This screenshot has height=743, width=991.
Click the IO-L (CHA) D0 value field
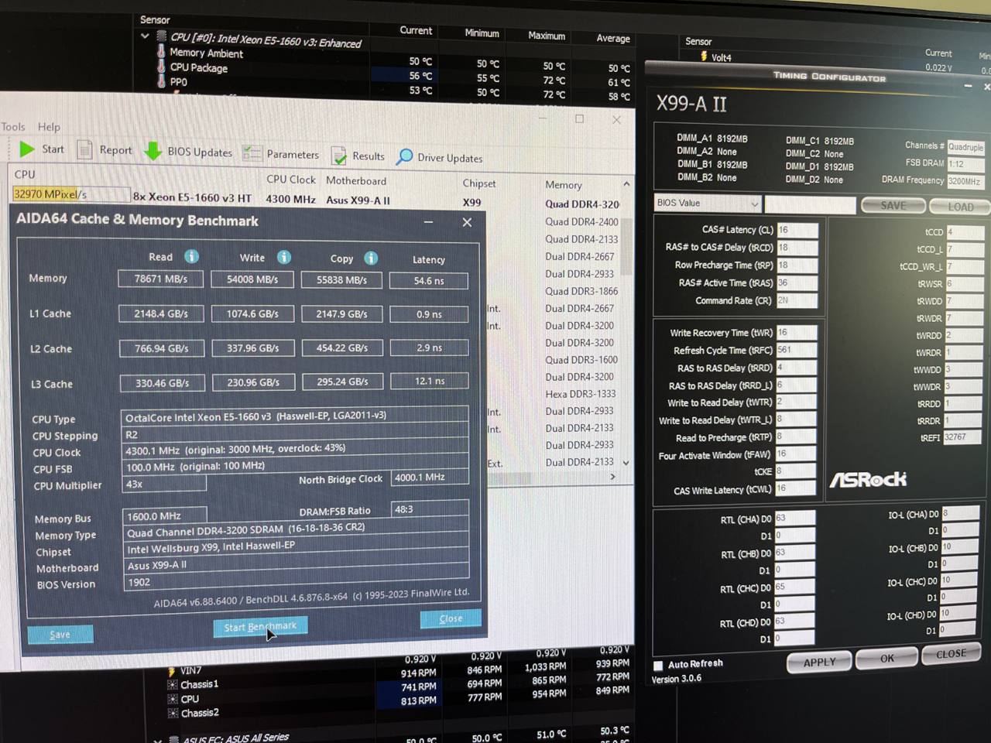[x=960, y=513]
